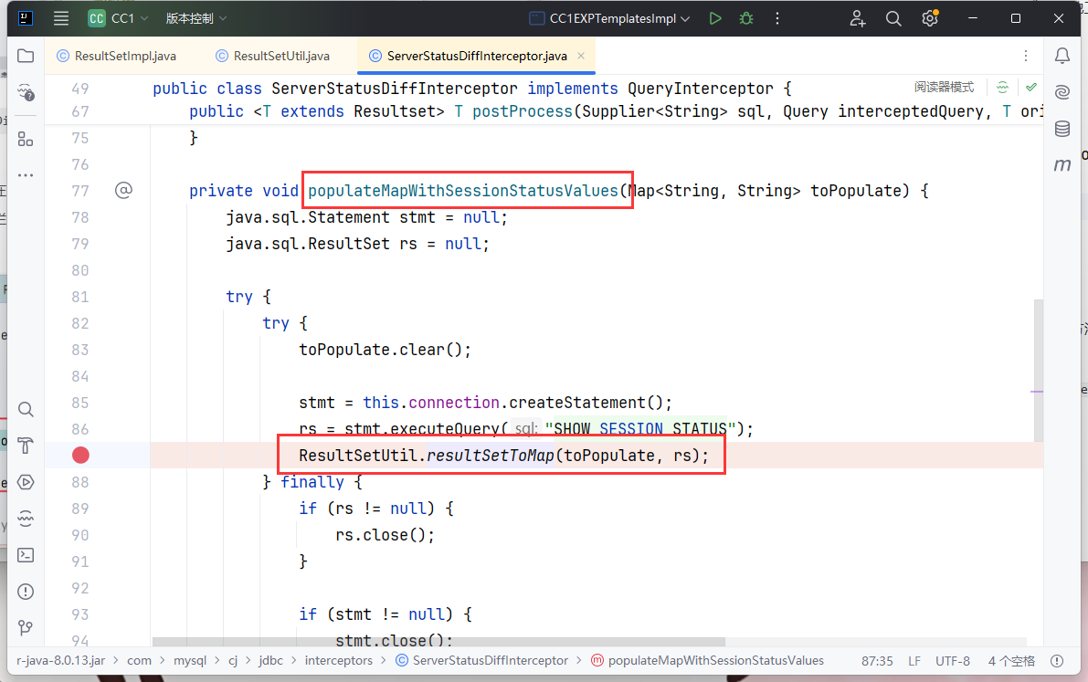Open the Maven tool window
The image size is (1088, 682).
(1062, 165)
